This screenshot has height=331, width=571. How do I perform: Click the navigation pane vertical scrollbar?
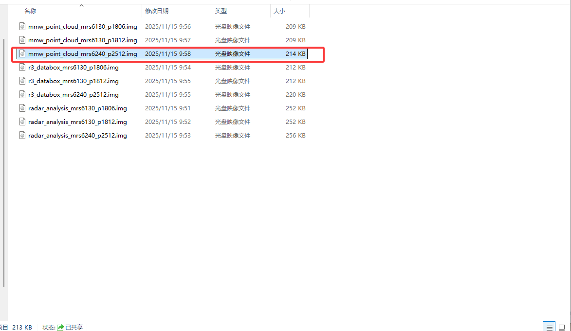(4, 163)
